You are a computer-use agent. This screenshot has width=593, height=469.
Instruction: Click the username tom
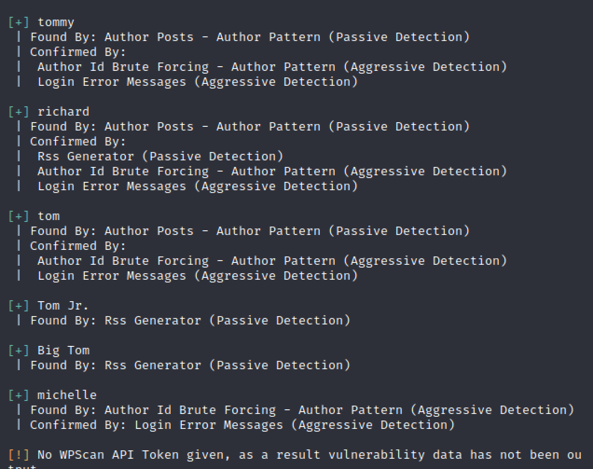[x=48, y=216]
